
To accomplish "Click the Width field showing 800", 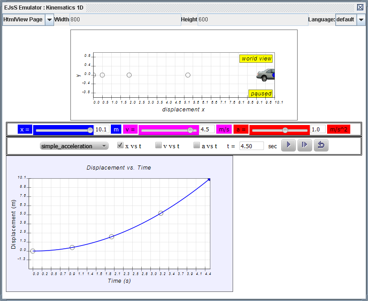I will point(125,20).
